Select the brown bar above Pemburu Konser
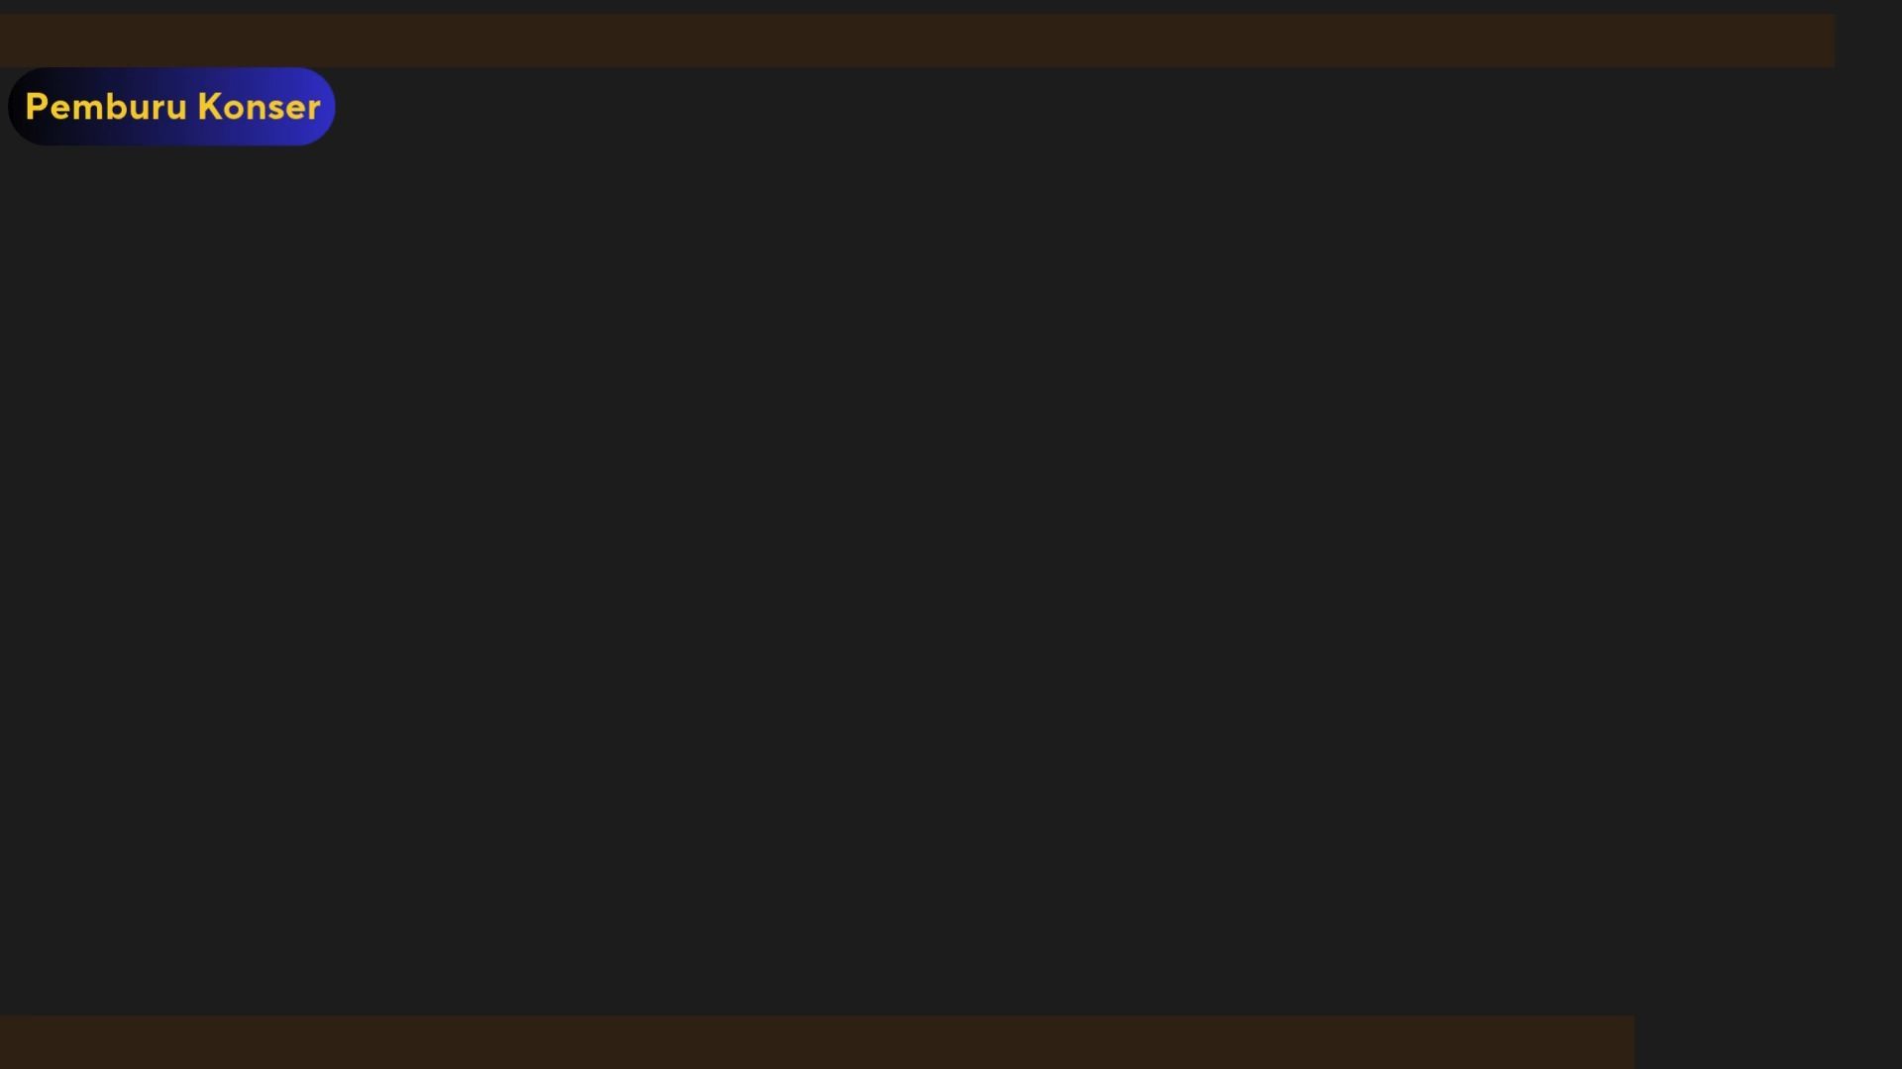1902x1069 pixels. point(917,41)
